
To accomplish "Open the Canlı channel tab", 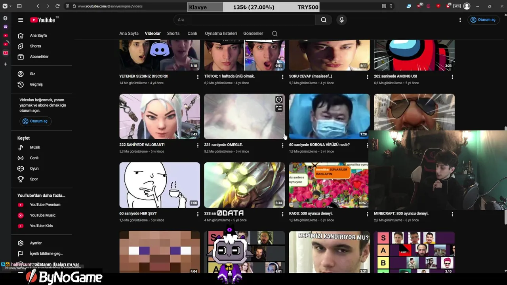I will [192, 34].
